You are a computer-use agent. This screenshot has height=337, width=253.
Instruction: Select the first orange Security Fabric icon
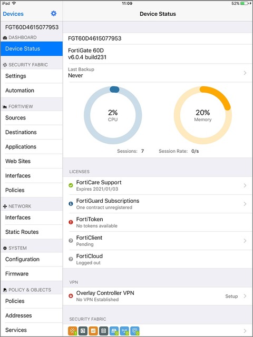click(72, 331)
